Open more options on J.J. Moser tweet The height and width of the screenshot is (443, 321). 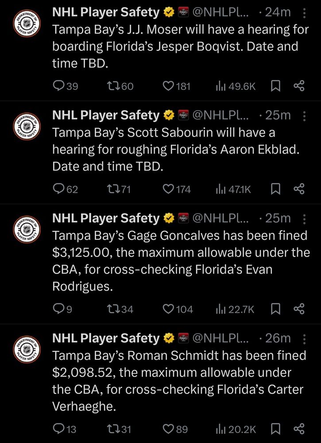pos(304,13)
